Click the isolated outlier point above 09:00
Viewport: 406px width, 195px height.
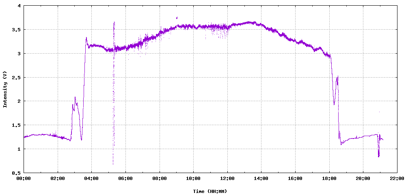pyautogui.click(x=177, y=18)
